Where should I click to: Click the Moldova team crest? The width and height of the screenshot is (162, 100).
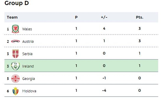pos(15,91)
